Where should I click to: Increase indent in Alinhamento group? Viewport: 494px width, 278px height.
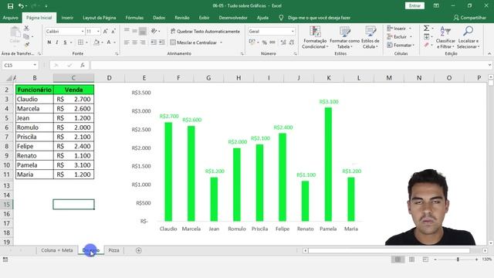(161, 42)
